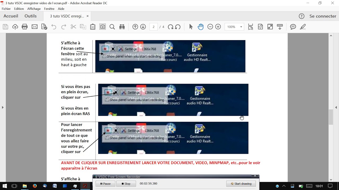Select the camera snapshot tool

[x=102, y=27]
